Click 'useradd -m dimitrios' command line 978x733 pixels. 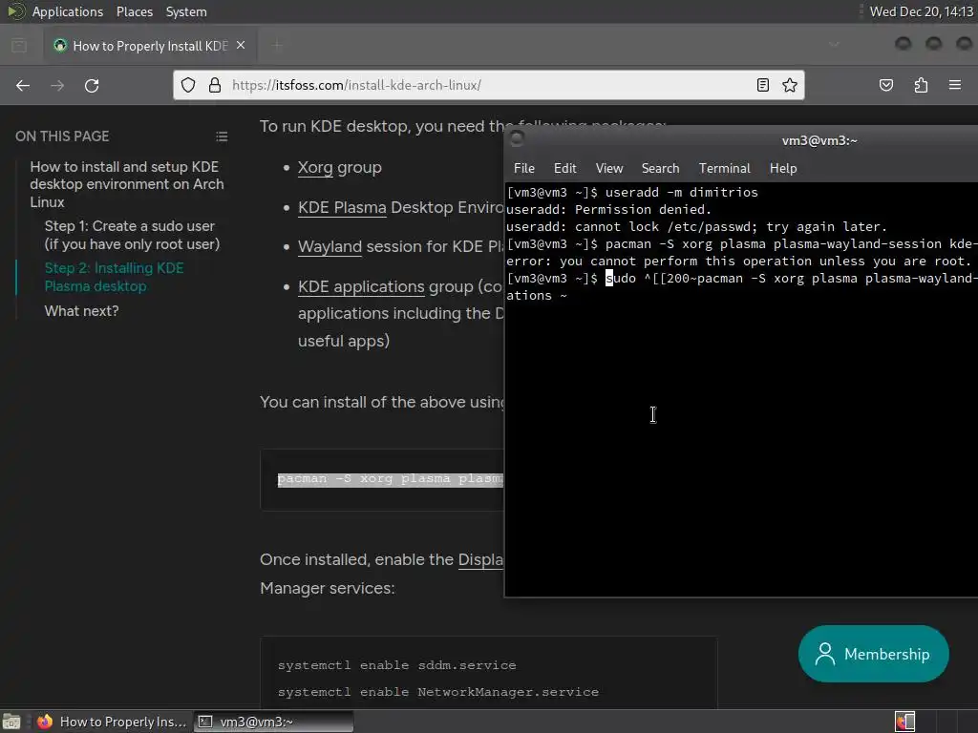pos(632,193)
